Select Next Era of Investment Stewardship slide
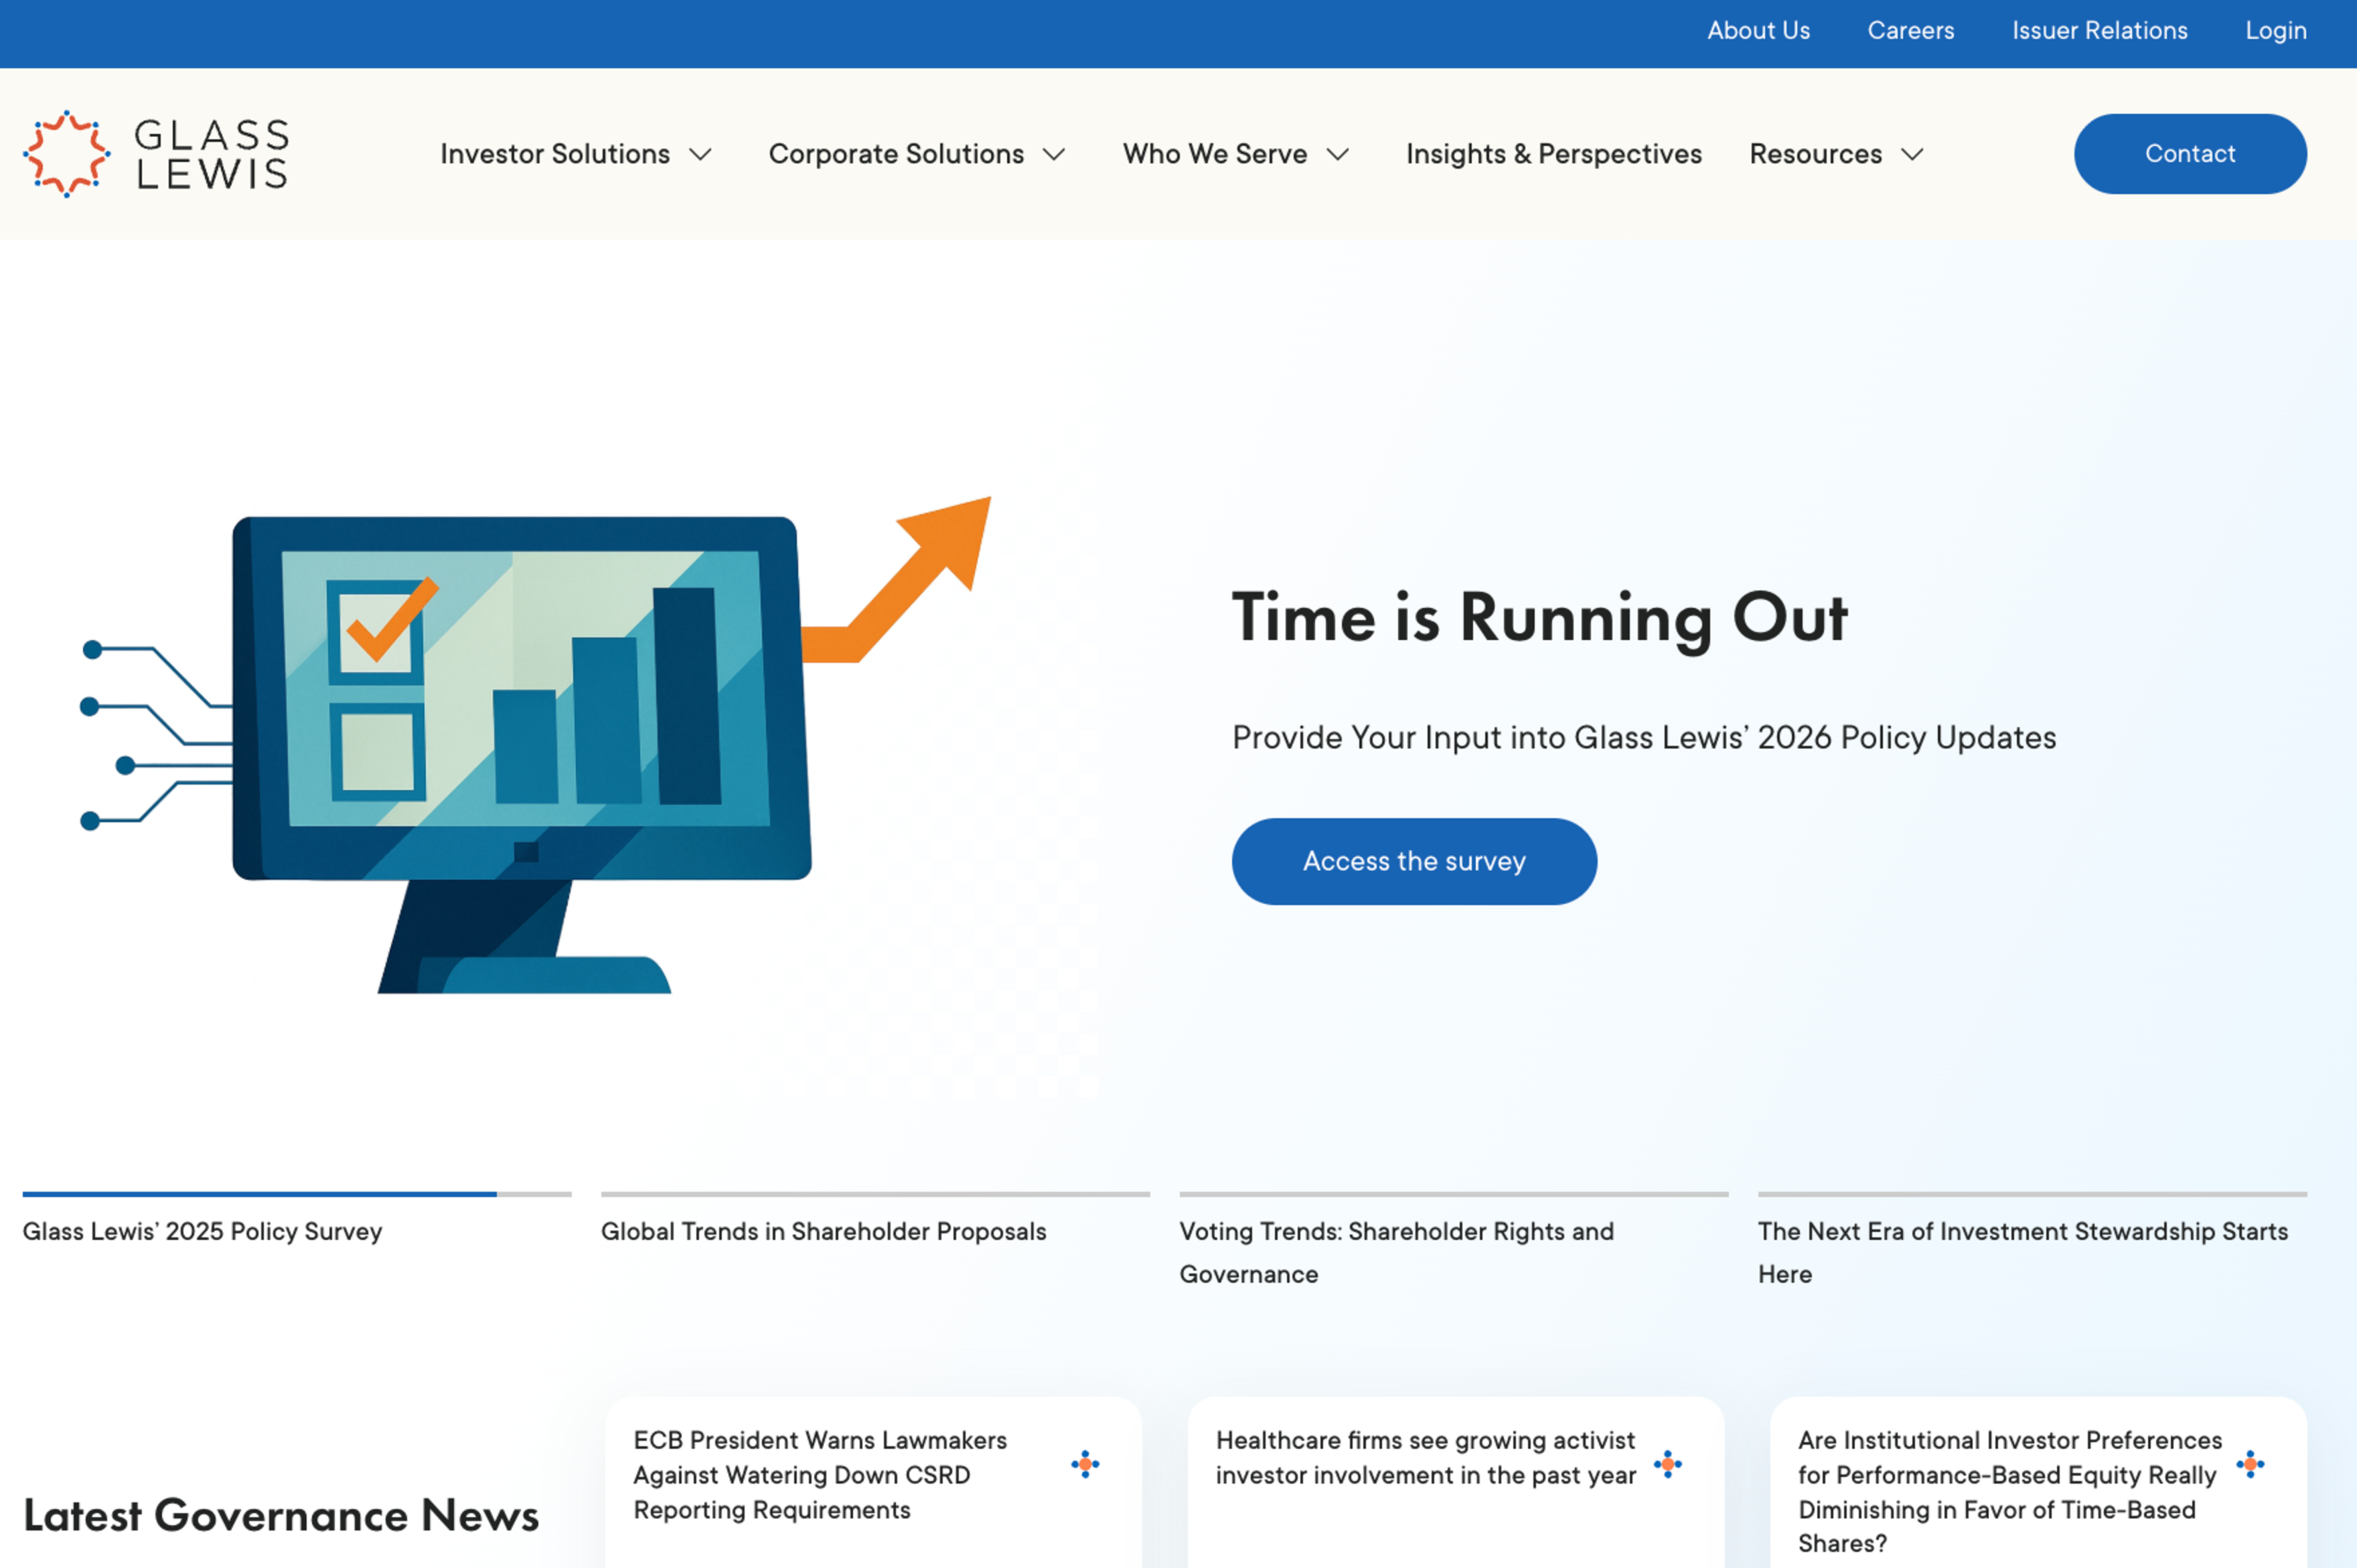2357x1568 pixels. [x=2022, y=1251]
